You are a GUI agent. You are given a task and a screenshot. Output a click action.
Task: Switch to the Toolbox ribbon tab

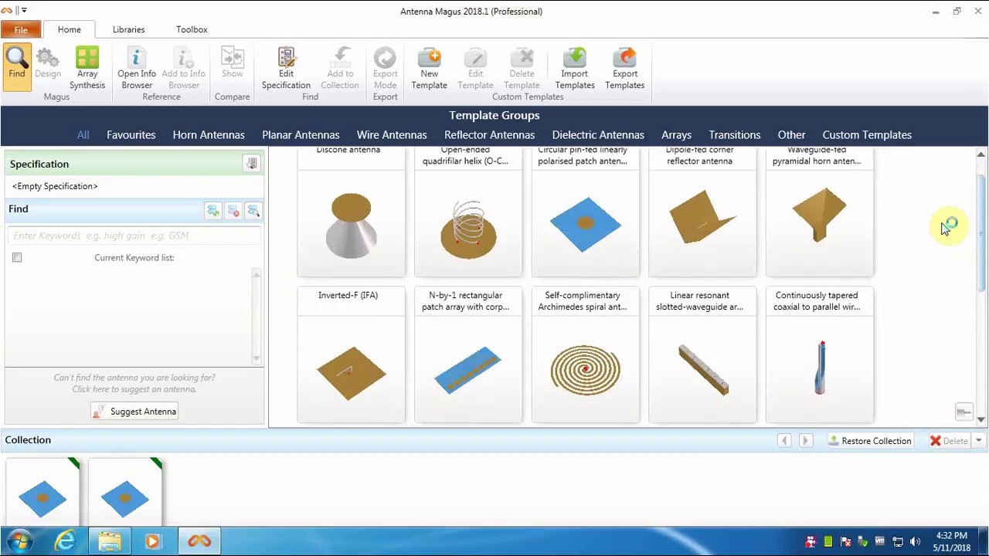[192, 29]
